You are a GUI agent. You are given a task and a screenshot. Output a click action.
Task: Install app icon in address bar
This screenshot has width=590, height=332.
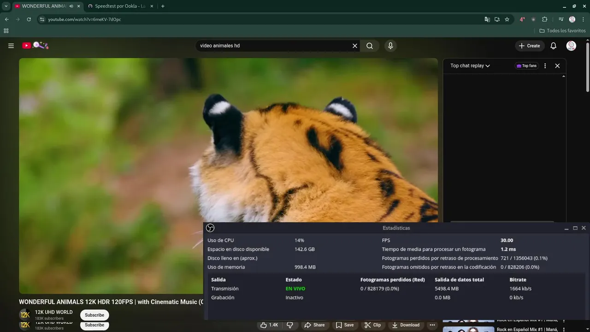click(497, 19)
